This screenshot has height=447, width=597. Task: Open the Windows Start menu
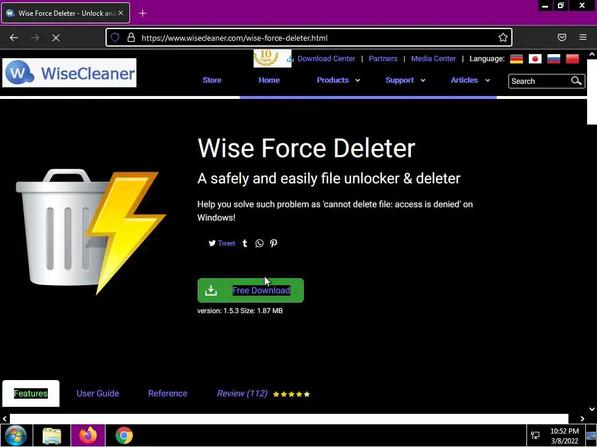click(x=16, y=435)
